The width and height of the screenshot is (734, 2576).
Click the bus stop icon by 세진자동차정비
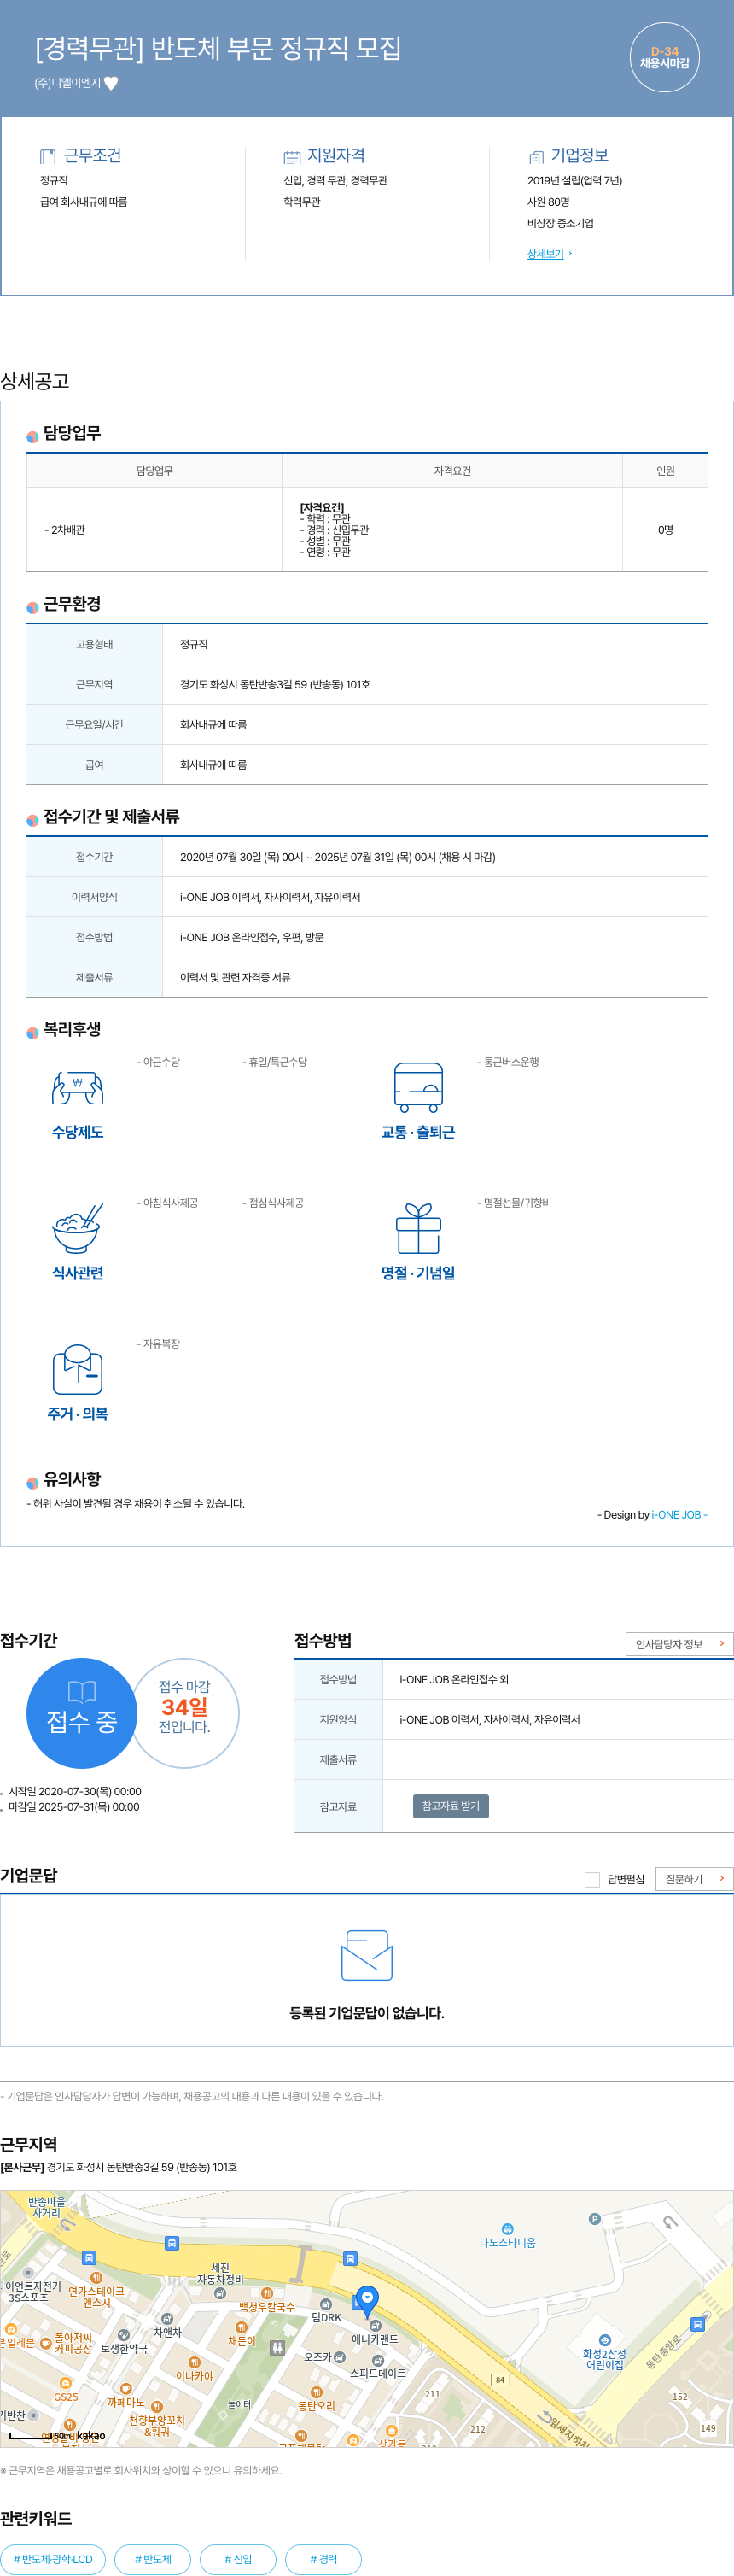pyautogui.click(x=172, y=2243)
